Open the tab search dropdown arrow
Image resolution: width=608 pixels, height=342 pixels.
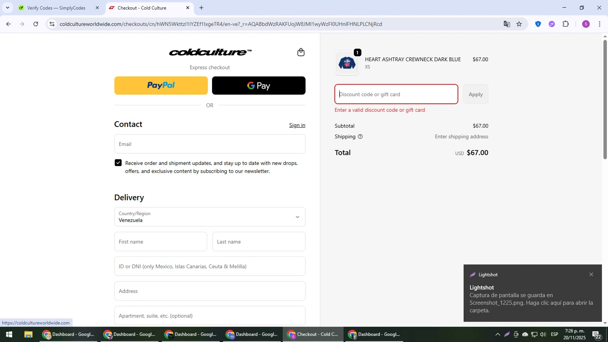7,8
